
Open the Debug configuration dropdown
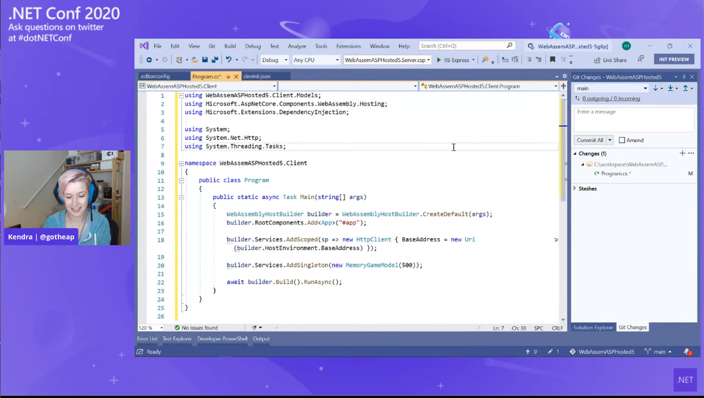(275, 60)
